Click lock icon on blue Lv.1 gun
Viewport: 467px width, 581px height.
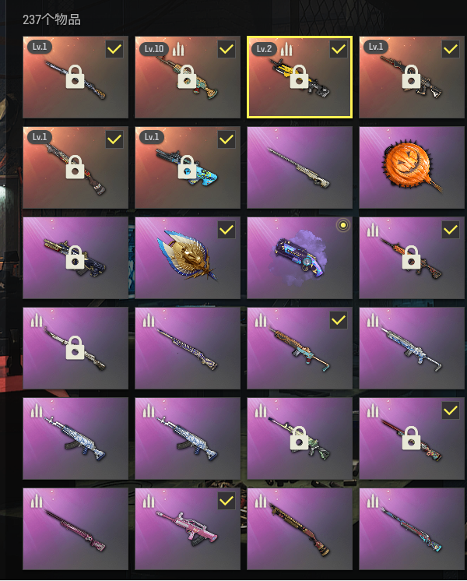187,167
